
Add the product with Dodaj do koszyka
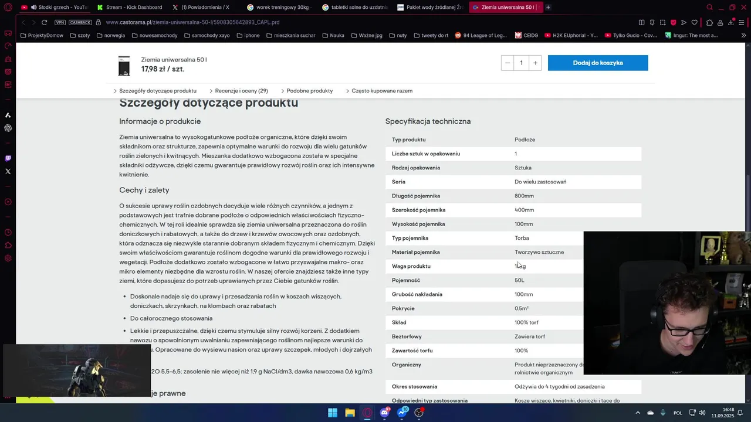pyautogui.click(x=598, y=63)
